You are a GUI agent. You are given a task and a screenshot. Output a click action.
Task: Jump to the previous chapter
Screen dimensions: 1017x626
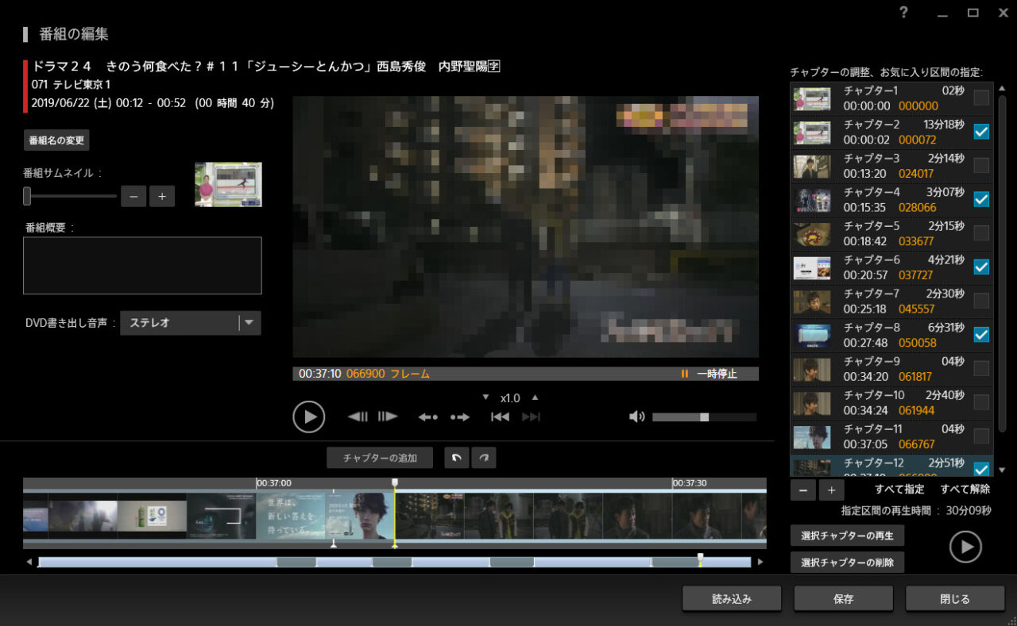500,417
